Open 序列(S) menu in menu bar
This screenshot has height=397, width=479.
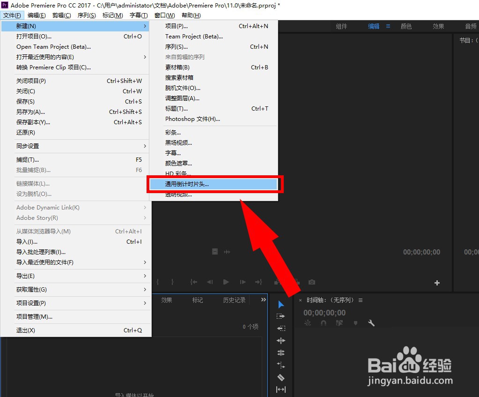pos(87,15)
